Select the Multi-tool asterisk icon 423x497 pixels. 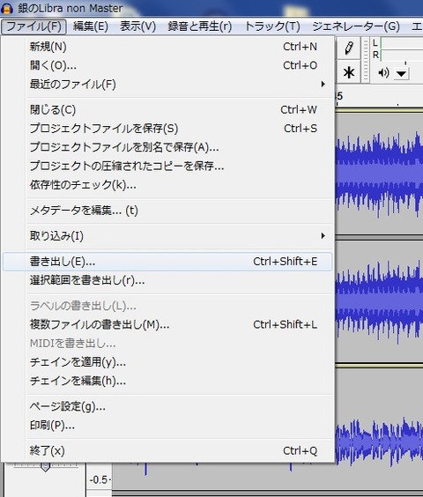[x=349, y=73]
